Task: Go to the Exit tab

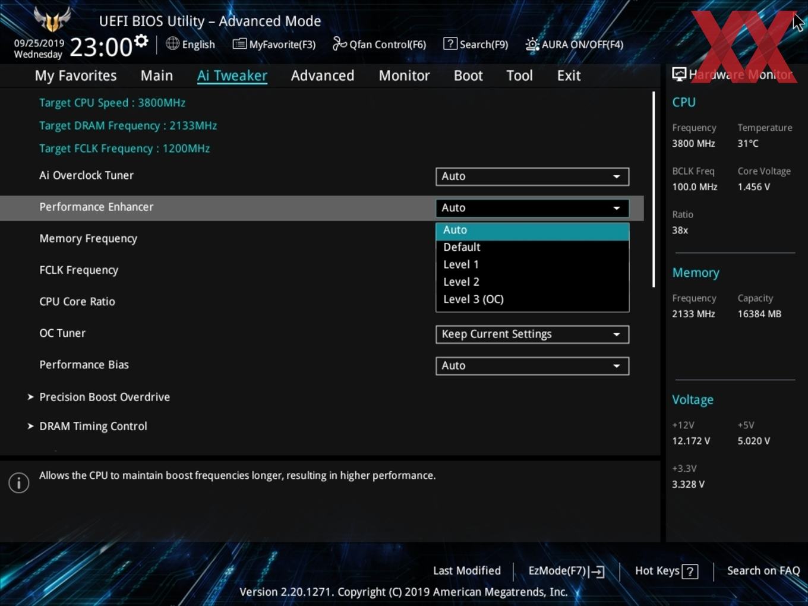Action: click(569, 75)
